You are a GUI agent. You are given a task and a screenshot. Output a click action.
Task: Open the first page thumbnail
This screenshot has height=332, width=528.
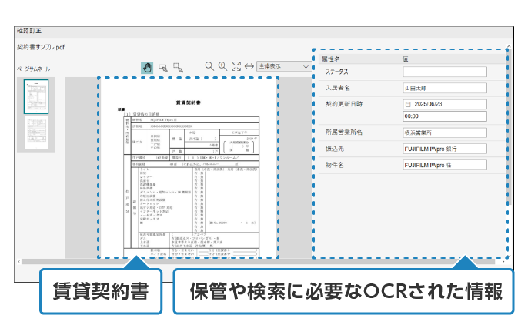pyautogui.click(x=36, y=96)
